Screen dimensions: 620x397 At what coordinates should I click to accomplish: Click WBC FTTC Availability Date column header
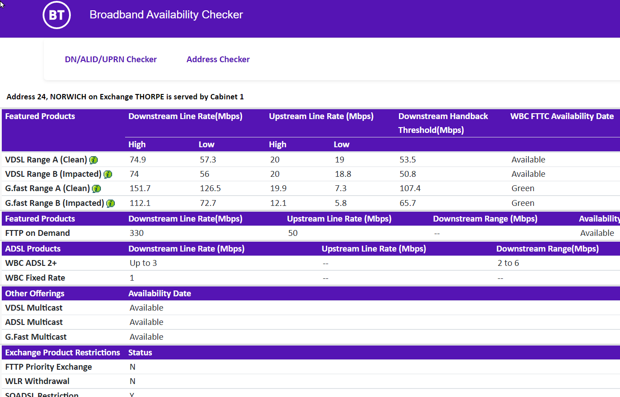click(x=562, y=116)
